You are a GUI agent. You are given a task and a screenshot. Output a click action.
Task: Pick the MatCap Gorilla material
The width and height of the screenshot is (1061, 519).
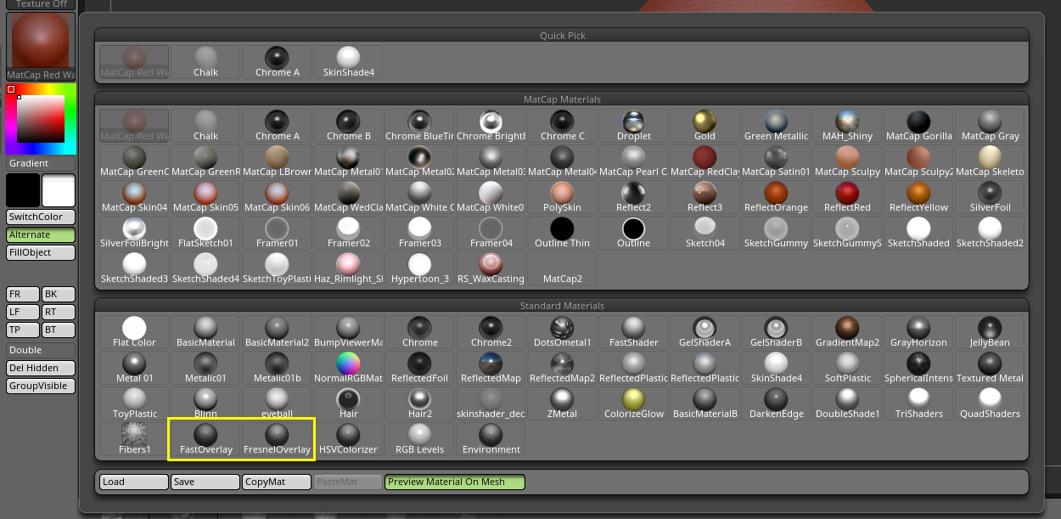918,126
